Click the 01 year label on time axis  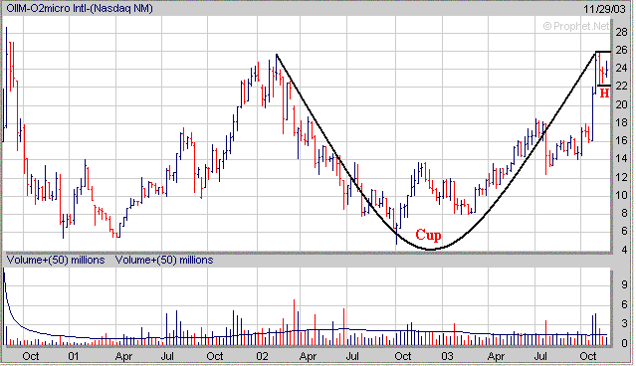pyautogui.click(x=73, y=357)
